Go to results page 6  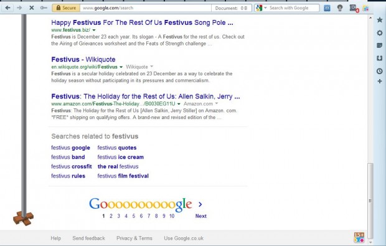click(141, 216)
